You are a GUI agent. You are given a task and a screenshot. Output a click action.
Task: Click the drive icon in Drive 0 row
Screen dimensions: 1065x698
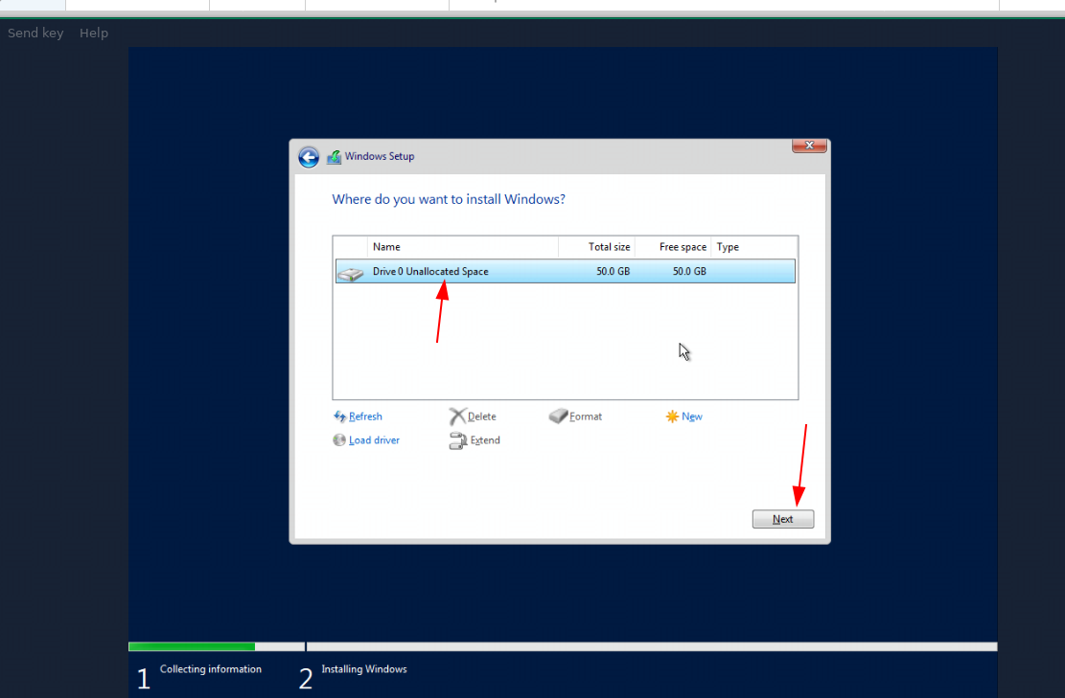point(351,274)
